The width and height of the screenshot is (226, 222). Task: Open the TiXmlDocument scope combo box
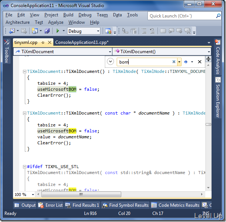coord(63,52)
